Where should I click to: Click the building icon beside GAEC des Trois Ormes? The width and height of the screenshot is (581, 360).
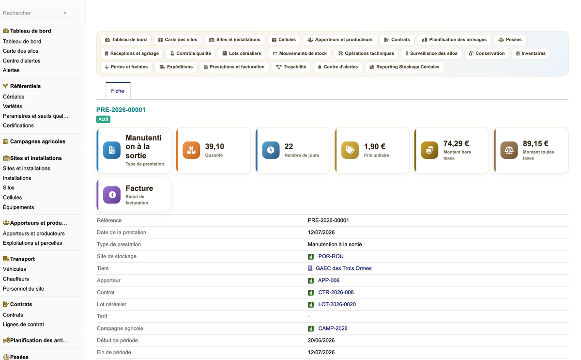[310, 268]
